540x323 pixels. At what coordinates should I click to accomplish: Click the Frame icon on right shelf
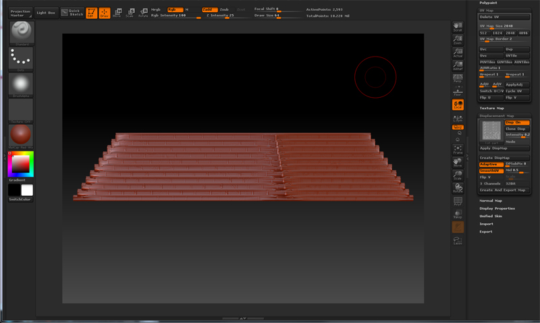click(458, 150)
